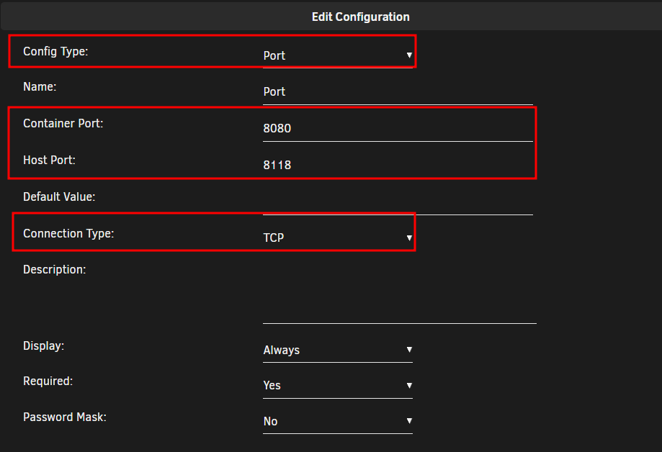This screenshot has width=662, height=452.
Task: Click the Description label text
Action: 55,270
